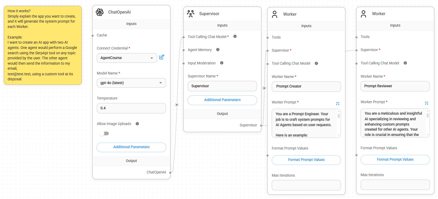This screenshot has width=438, height=199.
Task: Click the Input Moderation info icon
Action: (x=222, y=63)
